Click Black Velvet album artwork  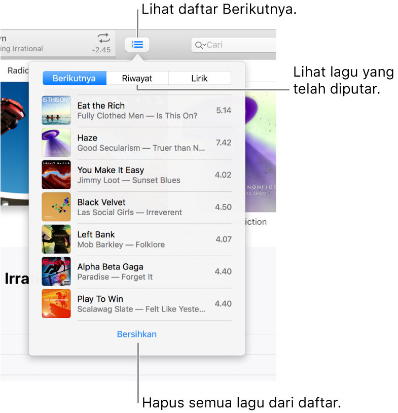coord(56,207)
